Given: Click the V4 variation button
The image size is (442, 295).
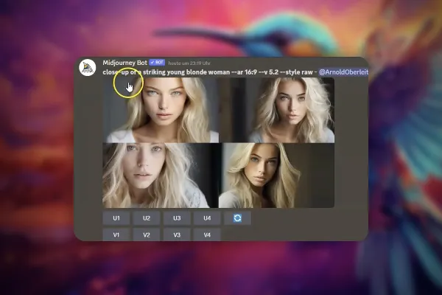Looking at the screenshot, I should [x=207, y=235].
